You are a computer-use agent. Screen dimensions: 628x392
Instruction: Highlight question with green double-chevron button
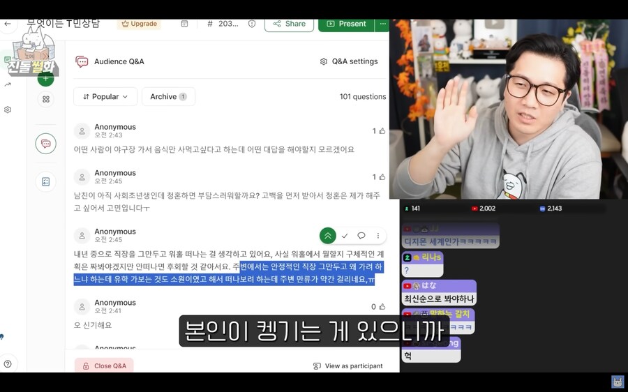[x=328, y=236]
